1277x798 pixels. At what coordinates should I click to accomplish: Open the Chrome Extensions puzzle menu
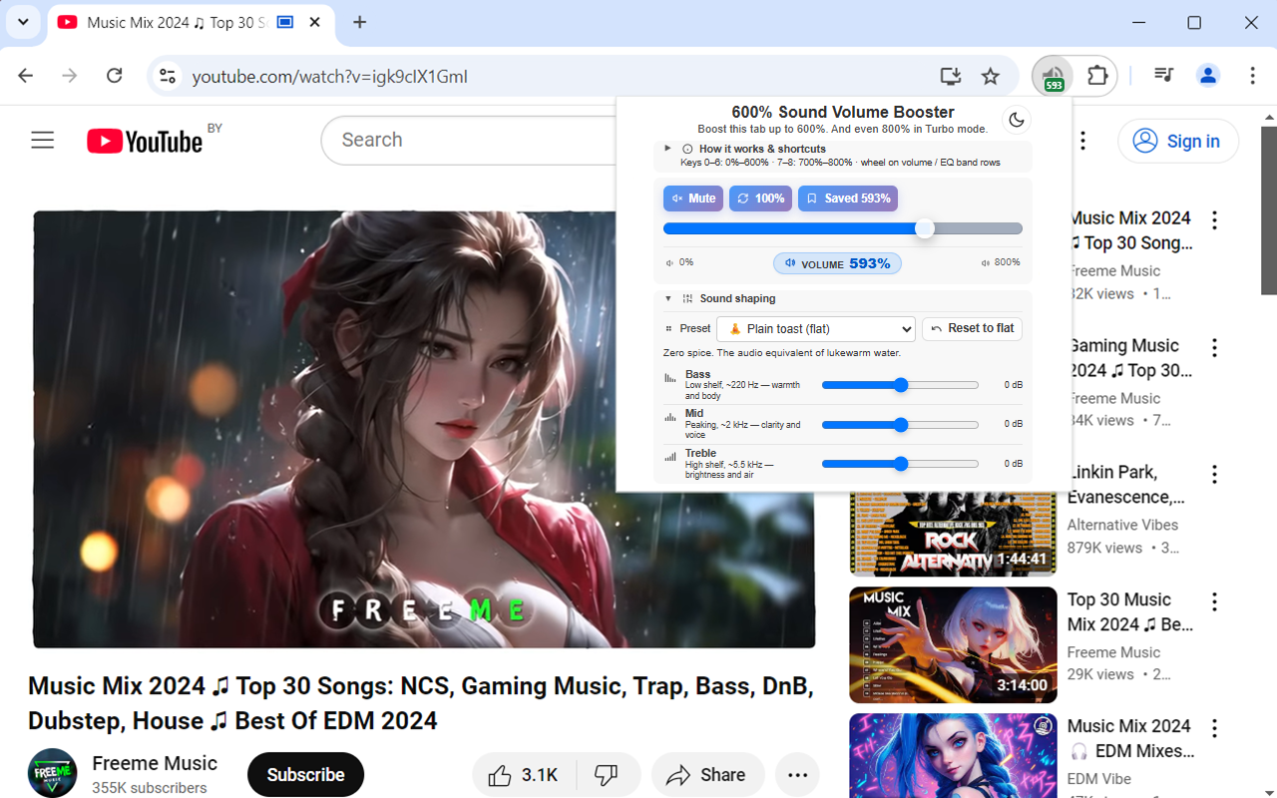point(1097,76)
